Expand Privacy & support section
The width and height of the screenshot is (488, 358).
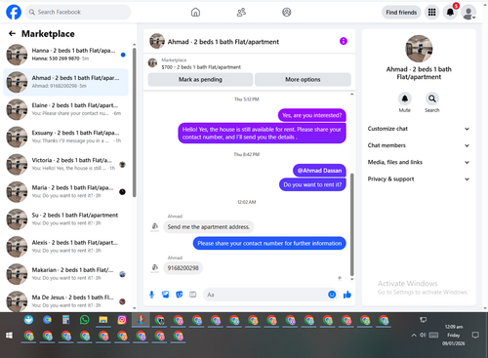pyautogui.click(x=419, y=179)
